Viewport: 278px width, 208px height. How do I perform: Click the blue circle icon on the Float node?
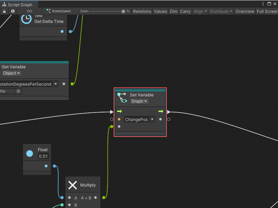point(30,153)
